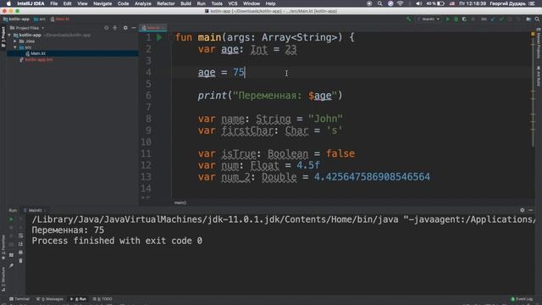Screen dimensions: 542x305
Task: Collapse the kotlin-app root folder
Action: 9,36
